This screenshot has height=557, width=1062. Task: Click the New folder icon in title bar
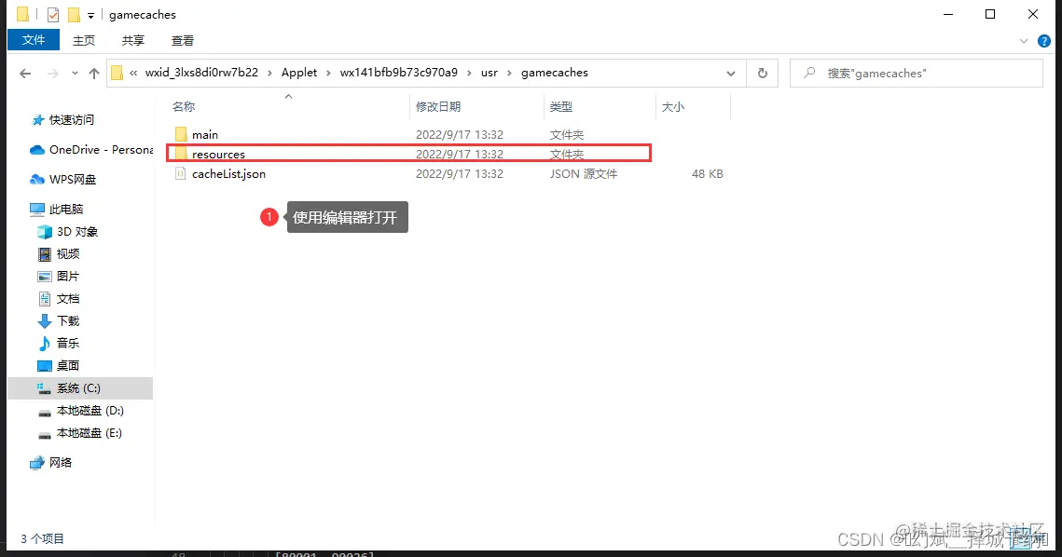pyautogui.click(x=74, y=14)
